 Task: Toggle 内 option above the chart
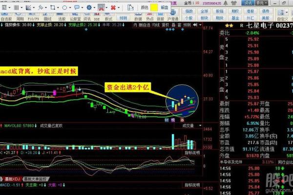135,25
